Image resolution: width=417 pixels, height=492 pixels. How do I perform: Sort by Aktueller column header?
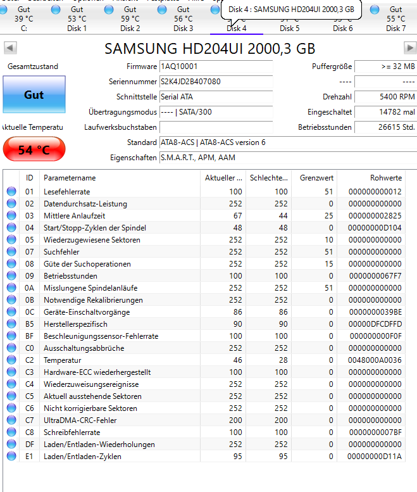point(223,178)
